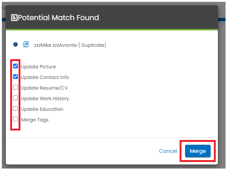Click the Update Contact Info label text

coord(45,77)
